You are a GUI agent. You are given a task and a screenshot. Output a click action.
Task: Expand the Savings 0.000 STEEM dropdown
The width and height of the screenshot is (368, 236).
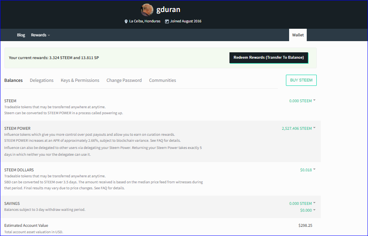click(302, 203)
